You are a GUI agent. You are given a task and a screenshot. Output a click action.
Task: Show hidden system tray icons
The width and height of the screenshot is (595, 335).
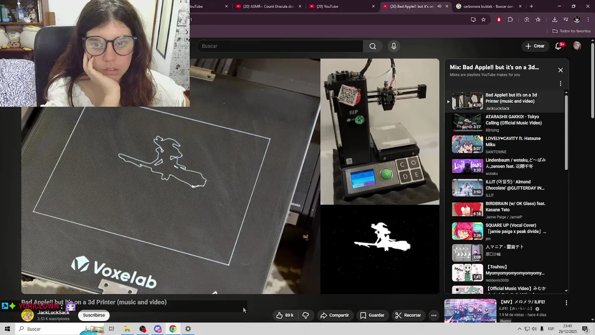(x=520, y=329)
